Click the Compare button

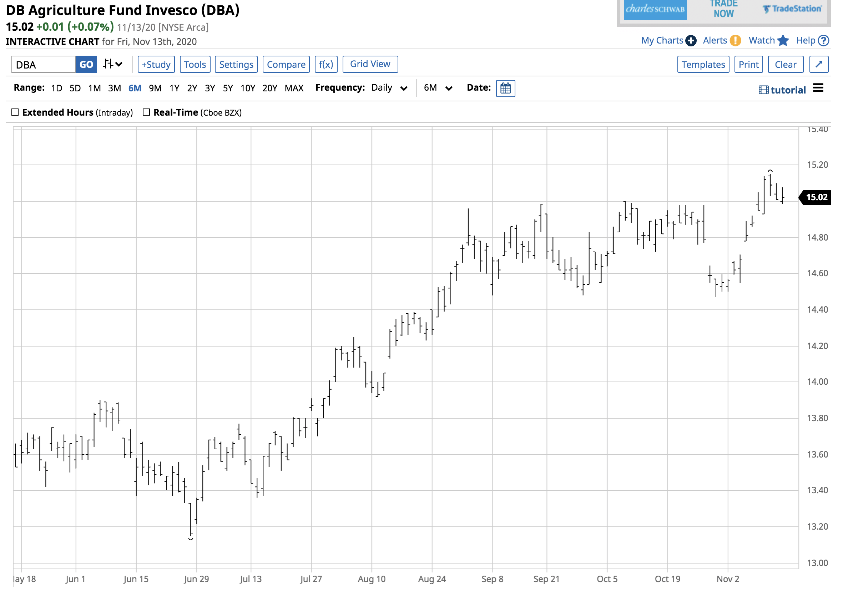pyautogui.click(x=286, y=65)
